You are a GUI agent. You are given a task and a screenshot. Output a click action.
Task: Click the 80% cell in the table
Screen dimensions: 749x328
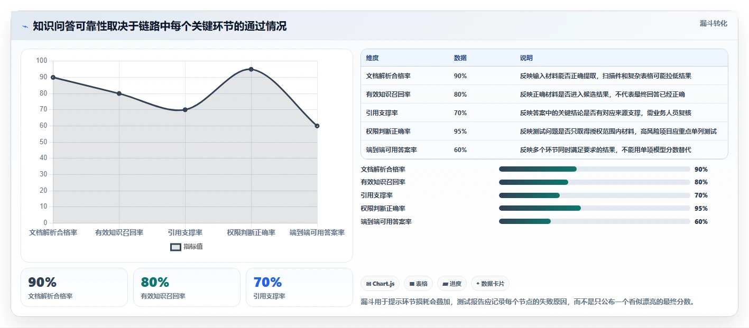pos(460,95)
